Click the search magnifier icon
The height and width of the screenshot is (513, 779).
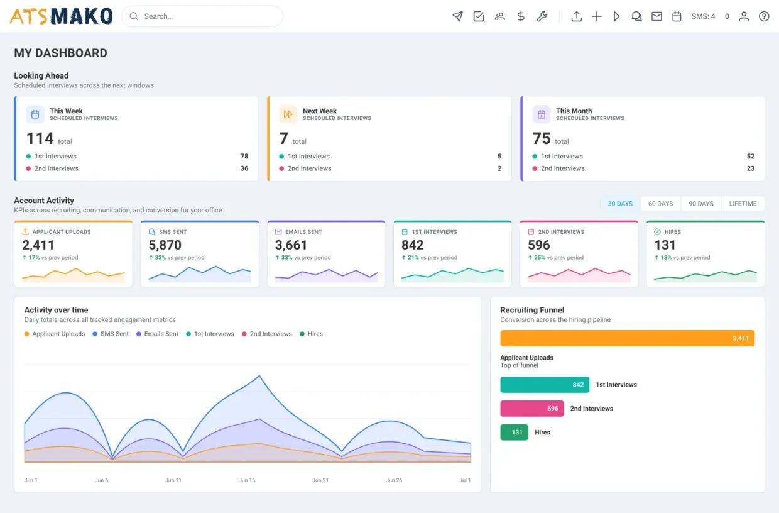coord(134,16)
